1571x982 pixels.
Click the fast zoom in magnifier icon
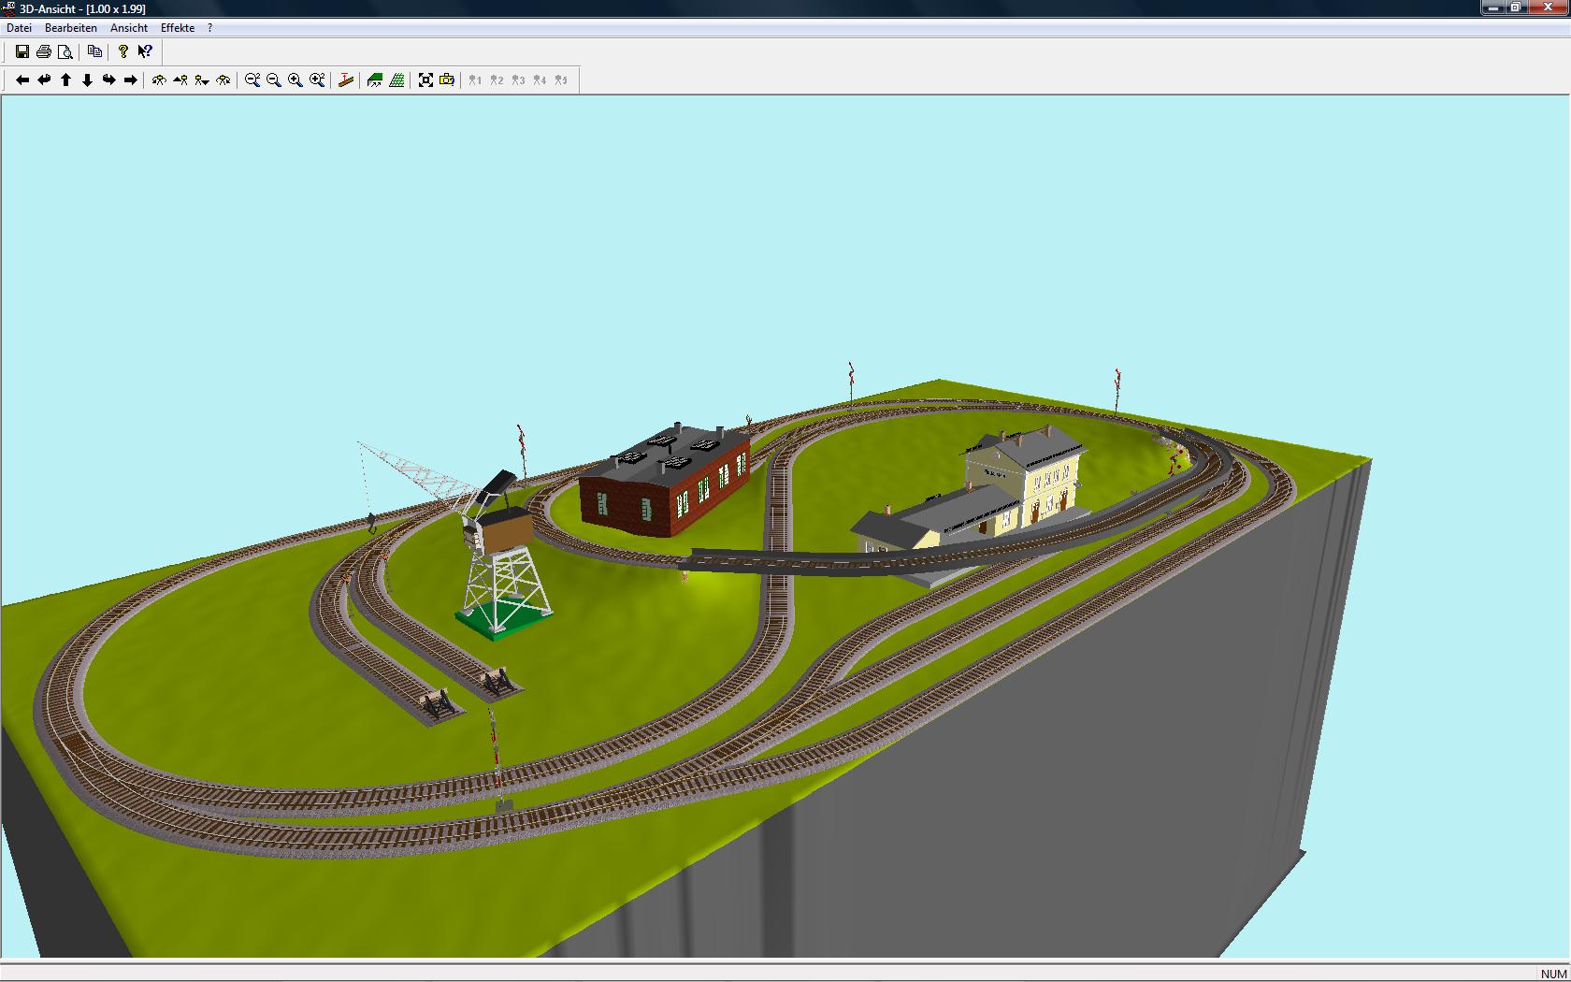point(317,80)
